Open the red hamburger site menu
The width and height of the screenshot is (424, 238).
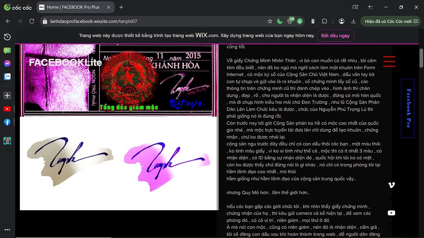[389, 61]
